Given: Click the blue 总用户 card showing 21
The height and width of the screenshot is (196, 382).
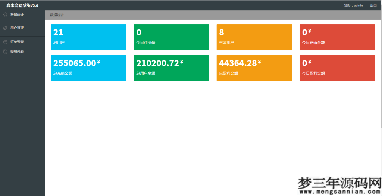Looking at the screenshot, I should click(x=88, y=37).
